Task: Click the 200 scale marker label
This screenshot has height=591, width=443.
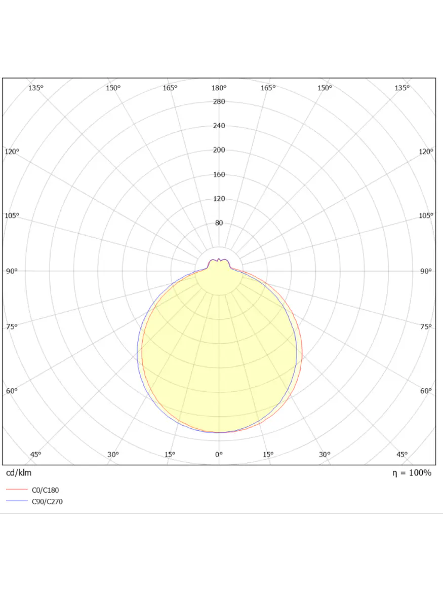Action: [x=218, y=150]
